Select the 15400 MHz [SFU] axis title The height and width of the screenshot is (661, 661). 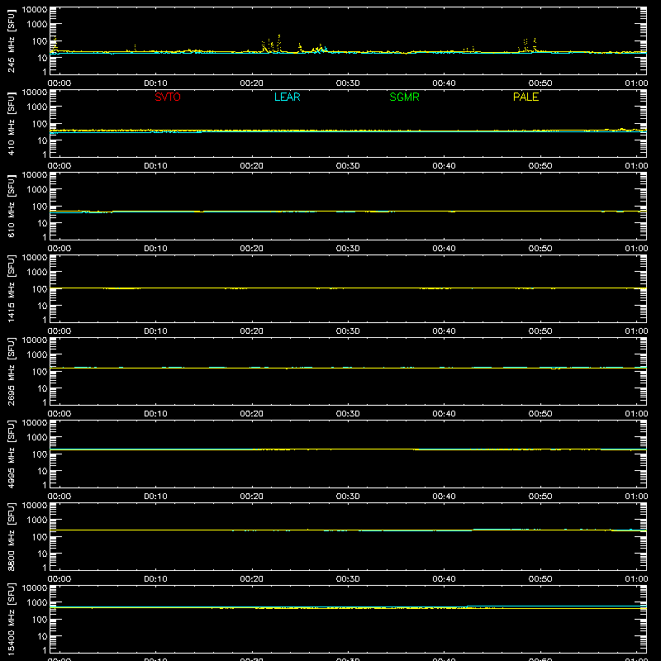[11, 619]
